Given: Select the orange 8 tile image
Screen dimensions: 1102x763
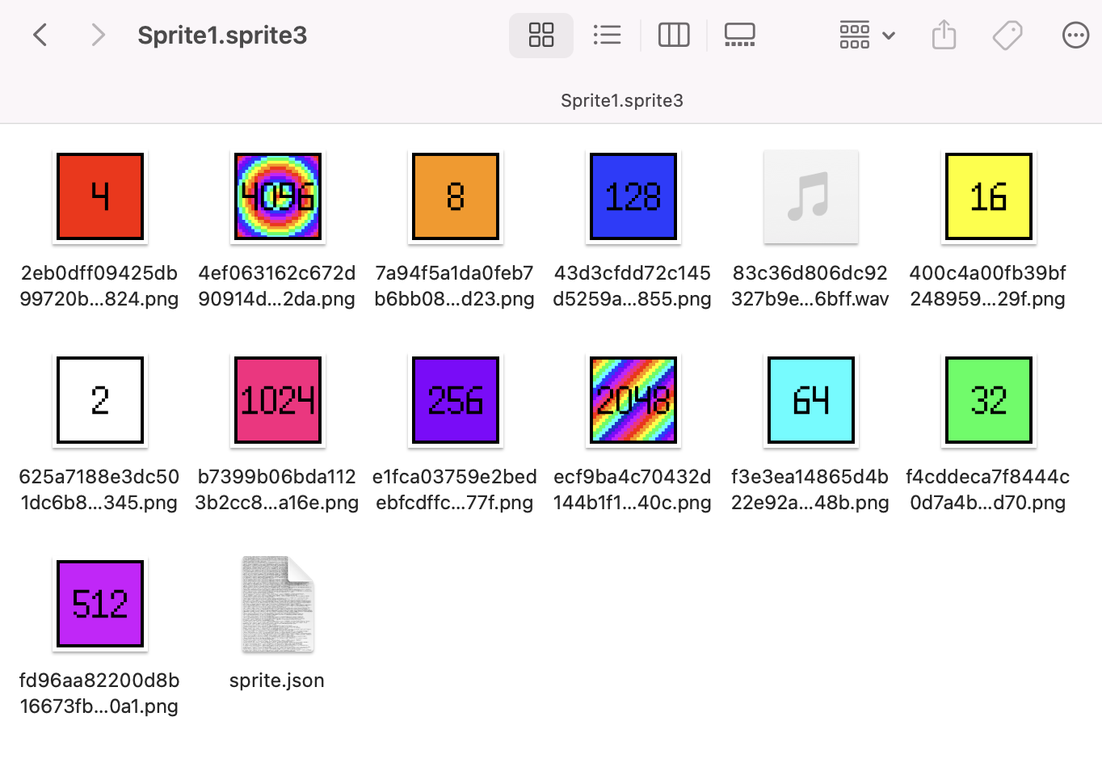Looking at the screenshot, I should click(x=456, y=196).
